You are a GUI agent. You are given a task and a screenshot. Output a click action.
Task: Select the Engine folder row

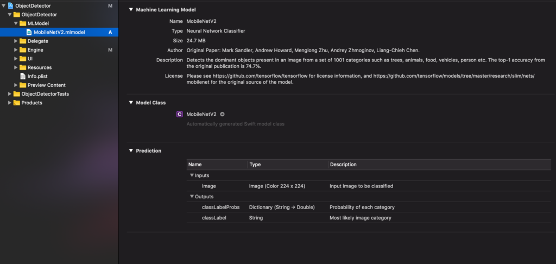pos(59,50)
